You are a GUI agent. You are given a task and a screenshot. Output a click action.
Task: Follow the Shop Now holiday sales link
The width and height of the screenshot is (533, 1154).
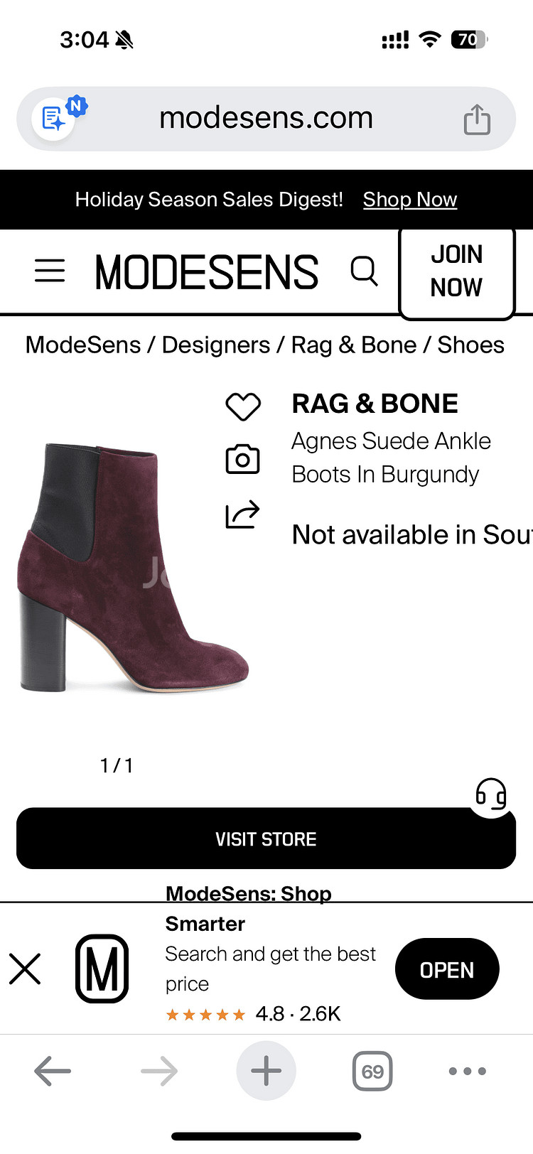(x=409, y=200)
